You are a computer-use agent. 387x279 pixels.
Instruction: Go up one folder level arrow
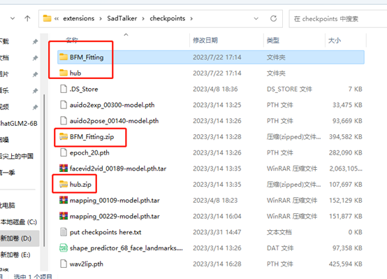27,18
